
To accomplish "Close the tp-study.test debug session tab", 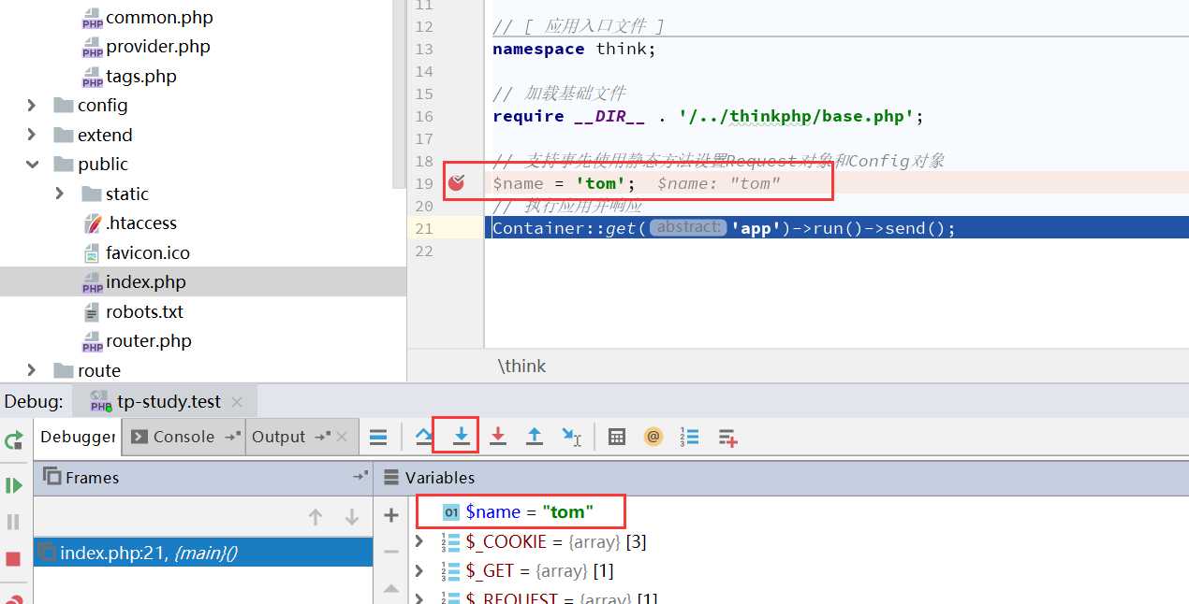I will point(237,402).
